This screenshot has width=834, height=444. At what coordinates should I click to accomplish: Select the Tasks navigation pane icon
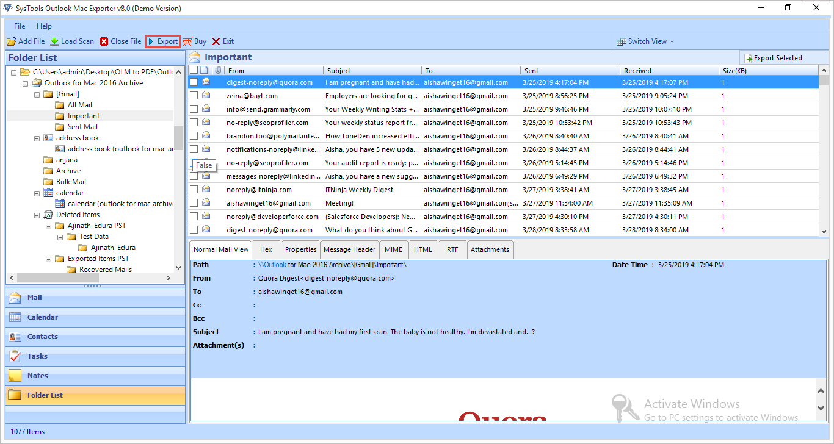click(x=15, y=356)
